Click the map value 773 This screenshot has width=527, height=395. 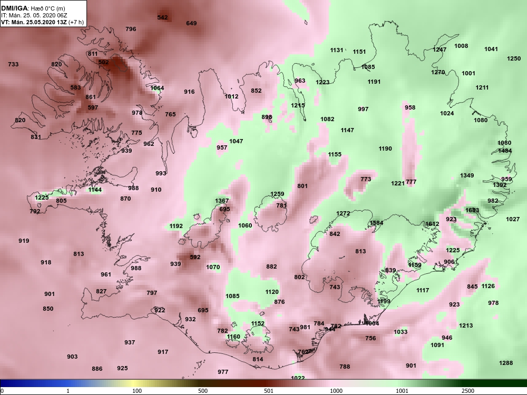point(366,179)
